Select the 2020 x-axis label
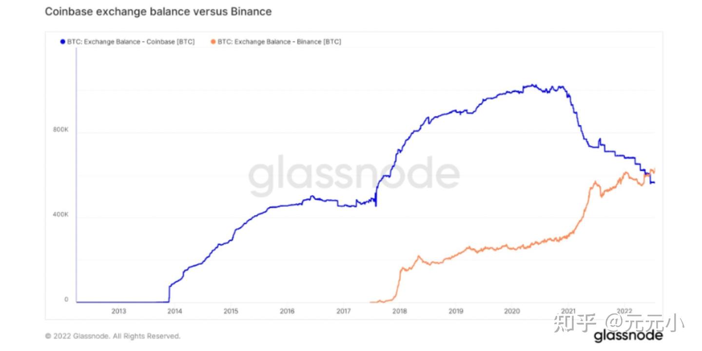The height and width of the screenshot is (351, 702). point(512,312)
